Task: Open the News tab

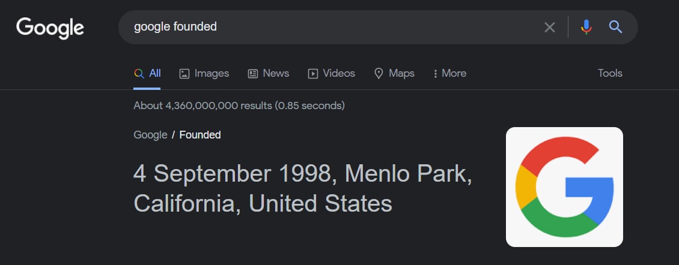Action: point(268,74)
